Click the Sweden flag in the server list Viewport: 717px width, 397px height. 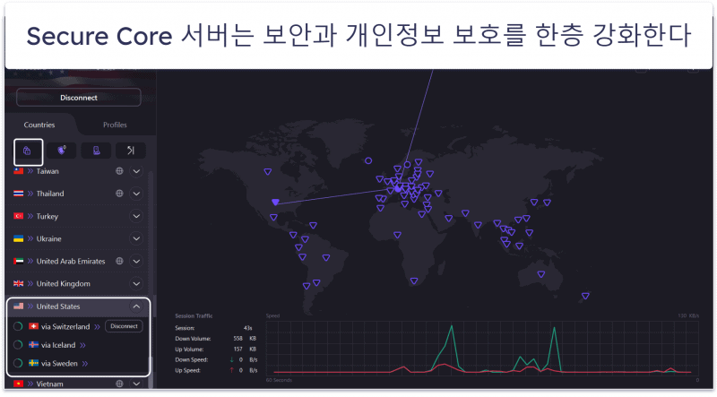33,363
